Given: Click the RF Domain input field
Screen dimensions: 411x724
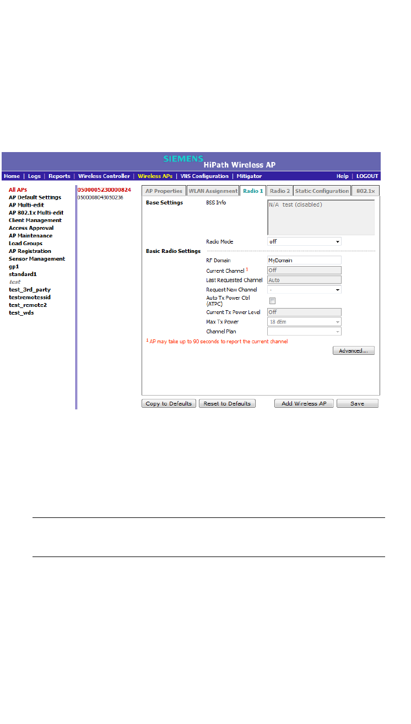Looking at the screenshot, I should click(x=304, y=260).
